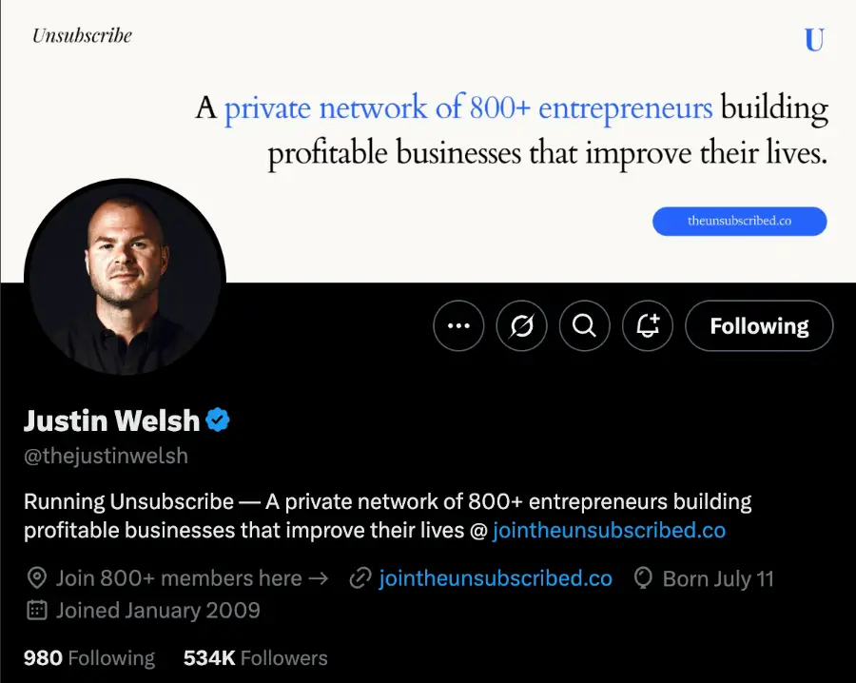
Task: Click the location pin icon
Action: (37, 578)
